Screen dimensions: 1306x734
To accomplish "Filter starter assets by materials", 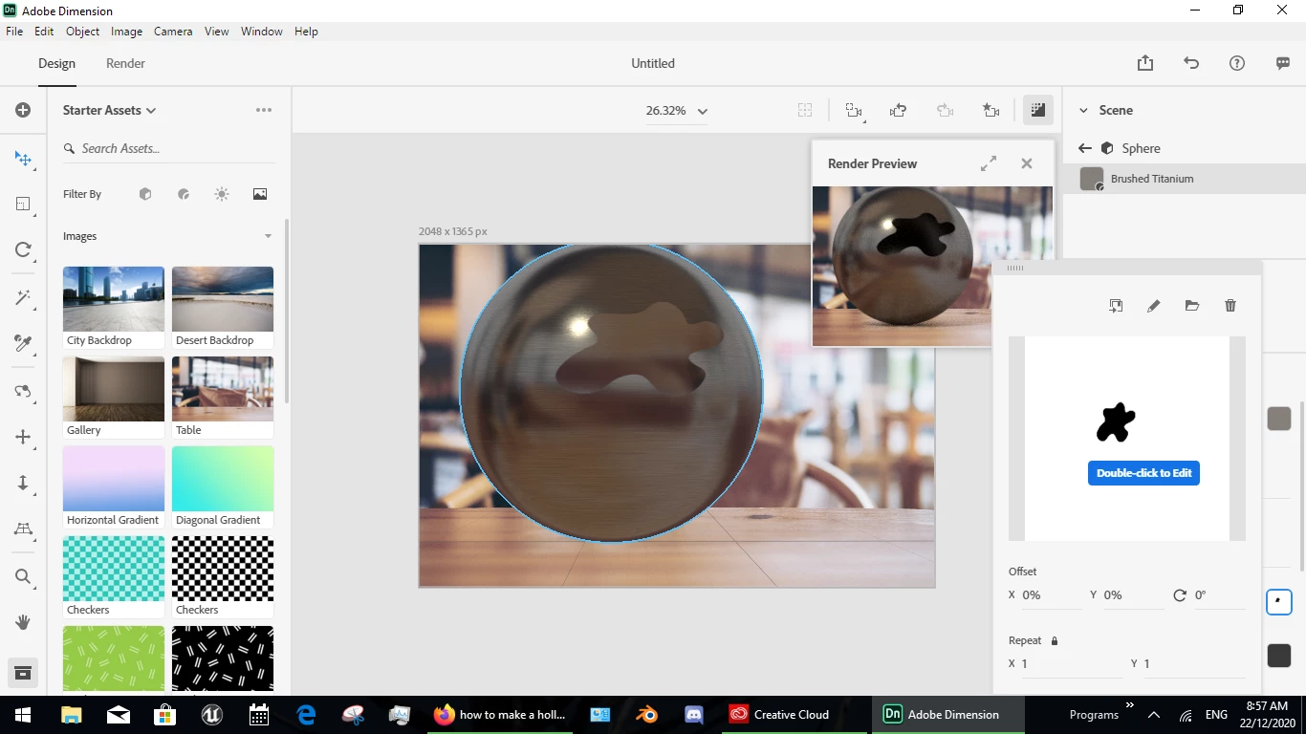I will 184,194.
